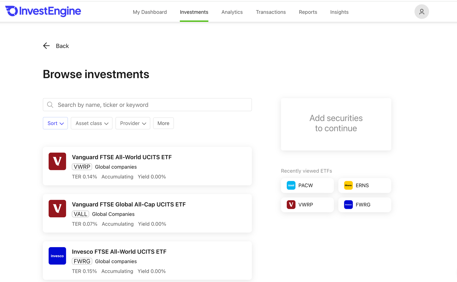457x282 pixels.
Task: Click Vanguard logo on Global All-Cap ETF card
Action: click(57, 208)
